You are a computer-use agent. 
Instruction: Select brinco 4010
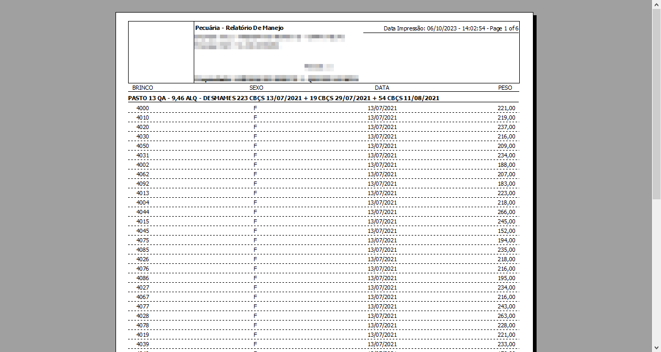pos(143,118)
